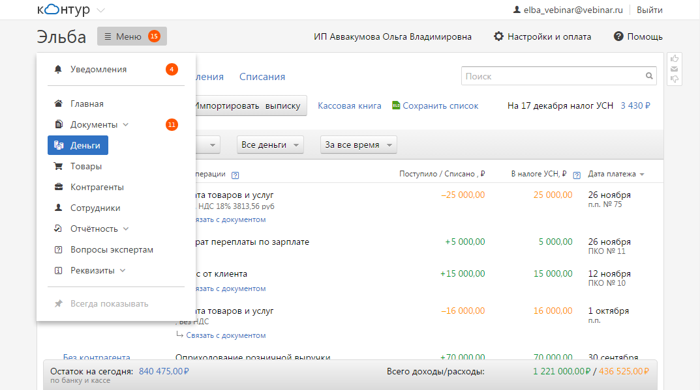Click the Реквизиты info icon
Screen dimensions: 700x390
[59, 271]
